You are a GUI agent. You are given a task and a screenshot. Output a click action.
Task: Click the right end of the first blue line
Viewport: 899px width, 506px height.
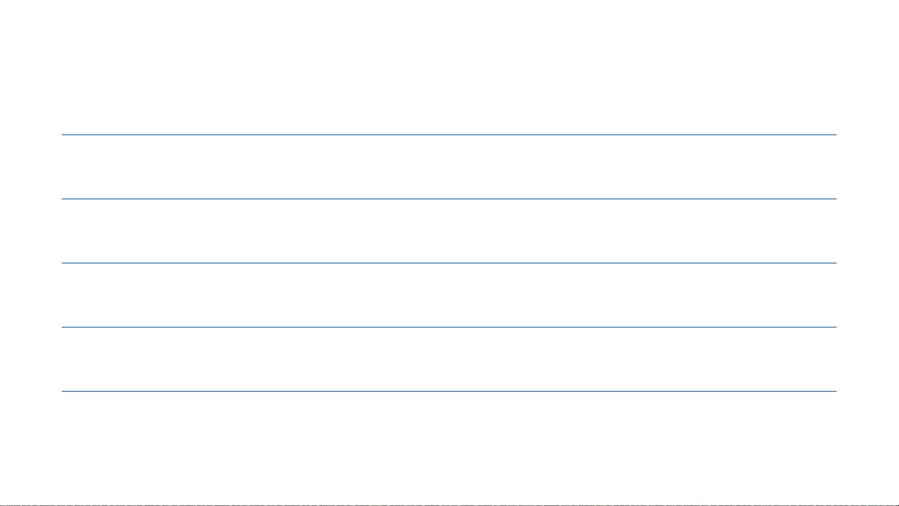(836, 135)
